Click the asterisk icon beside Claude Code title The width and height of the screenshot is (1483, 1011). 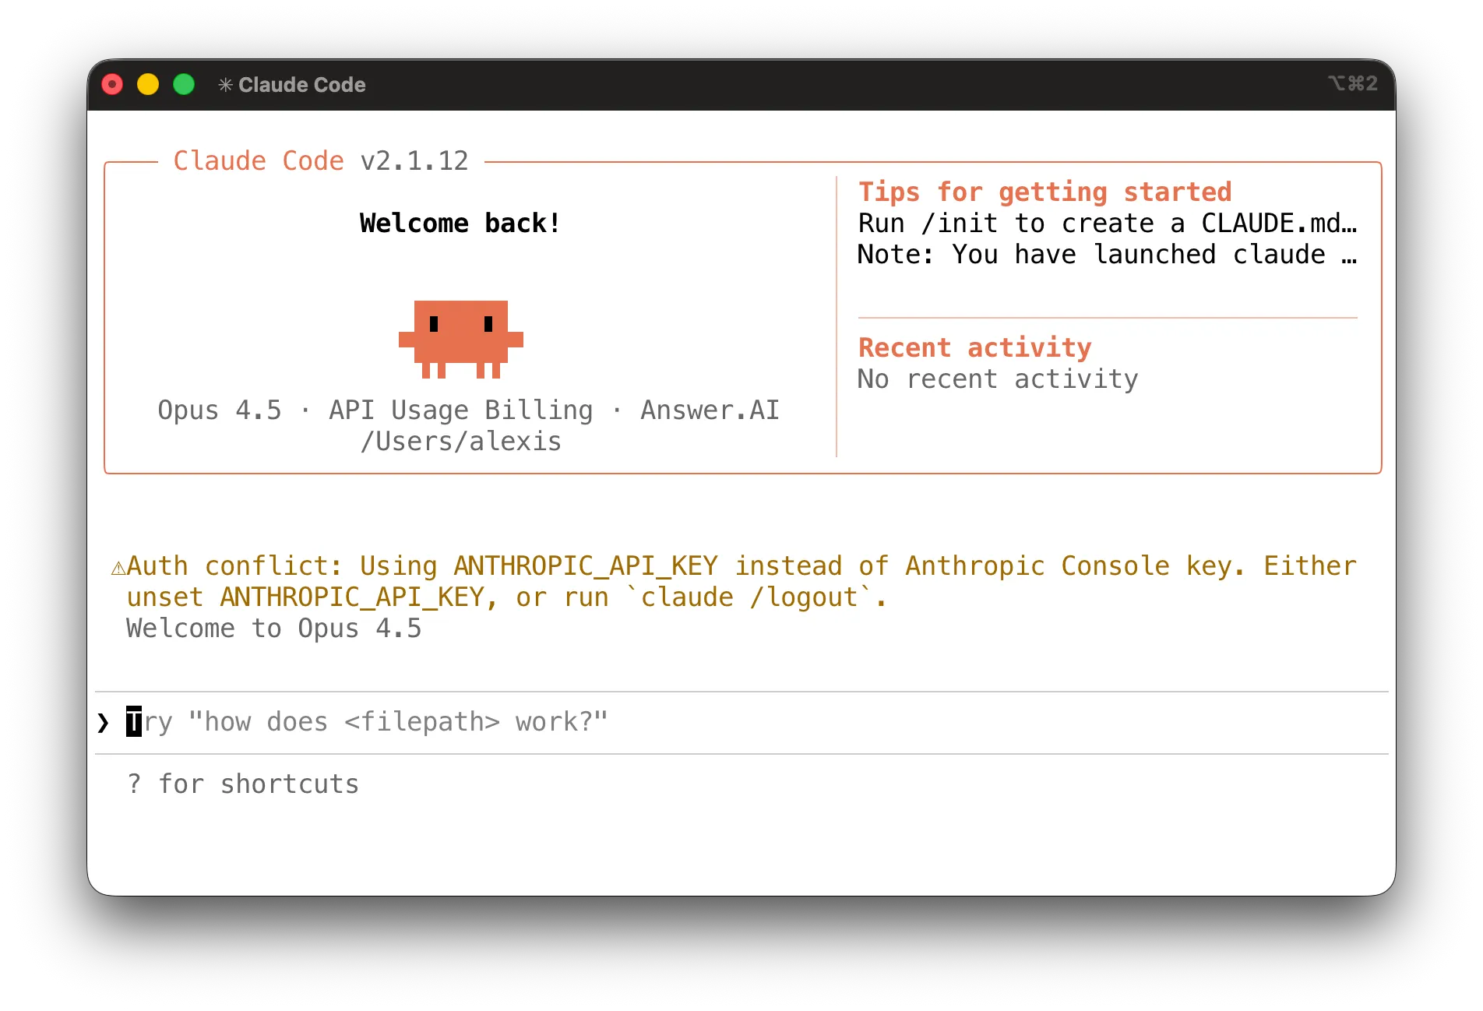(225, 84)
